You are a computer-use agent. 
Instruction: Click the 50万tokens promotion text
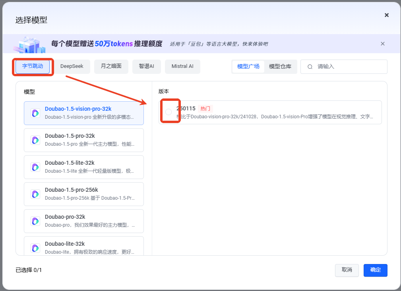(107, 44)
